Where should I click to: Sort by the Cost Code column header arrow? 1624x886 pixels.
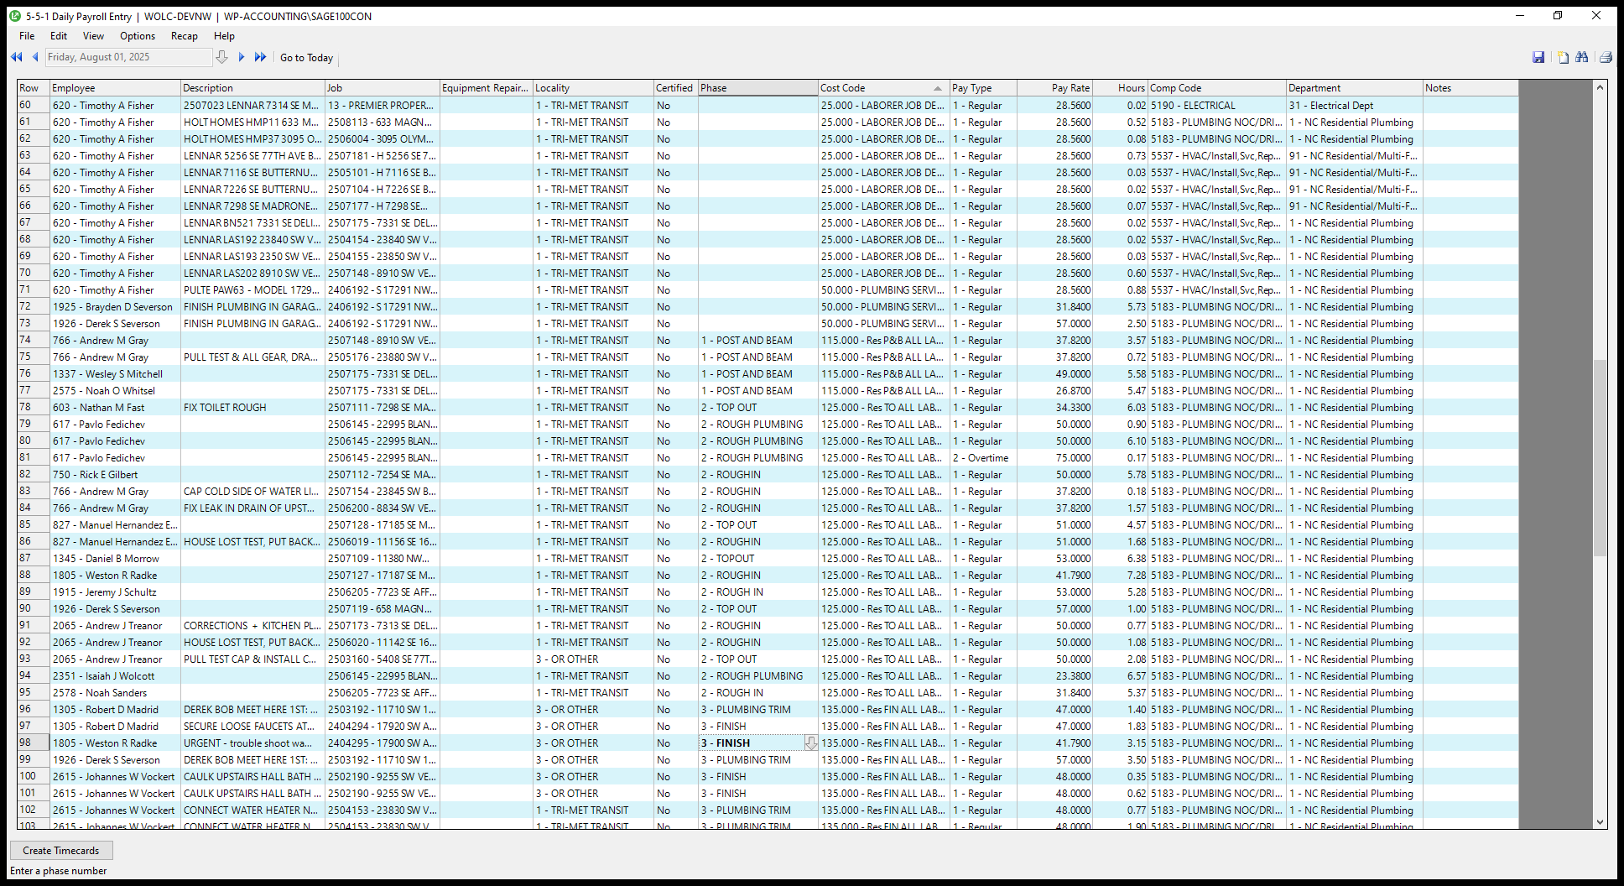937,88
